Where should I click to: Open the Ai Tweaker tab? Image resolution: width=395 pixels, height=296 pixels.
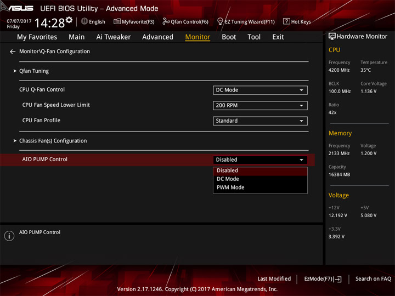[114, 37]
